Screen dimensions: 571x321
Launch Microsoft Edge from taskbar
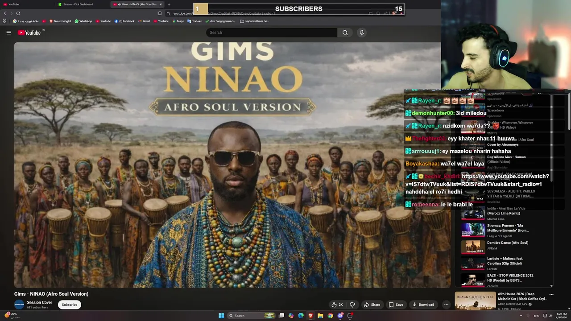pyautogui.click(x=301, y=316)
